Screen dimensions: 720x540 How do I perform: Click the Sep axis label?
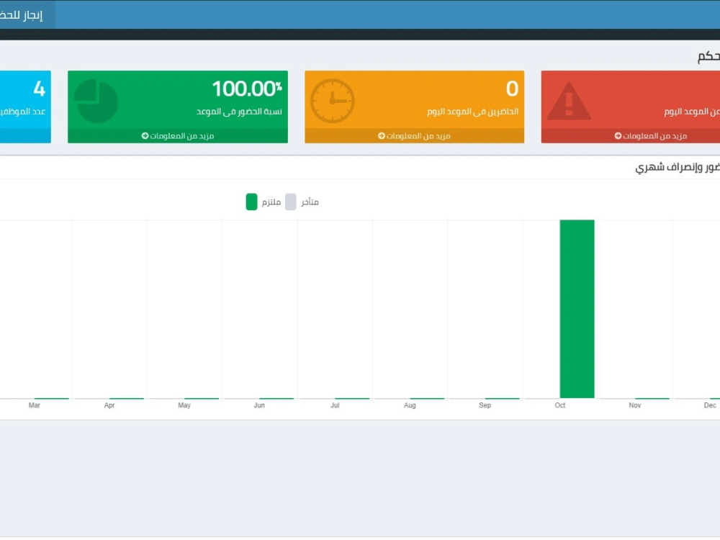click(485, 405)
